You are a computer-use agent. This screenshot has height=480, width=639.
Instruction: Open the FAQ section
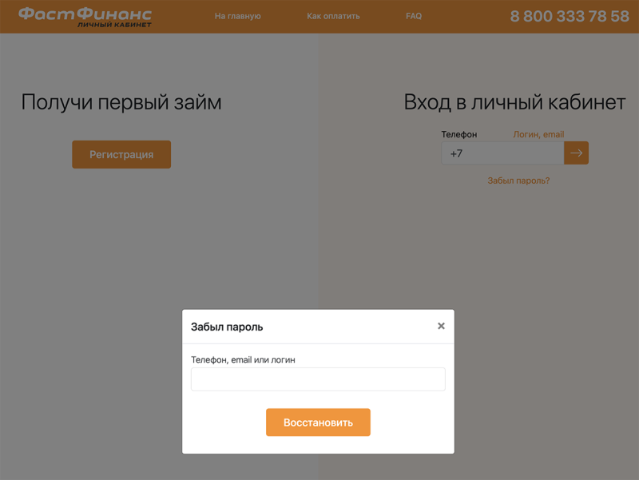point(414,16)
